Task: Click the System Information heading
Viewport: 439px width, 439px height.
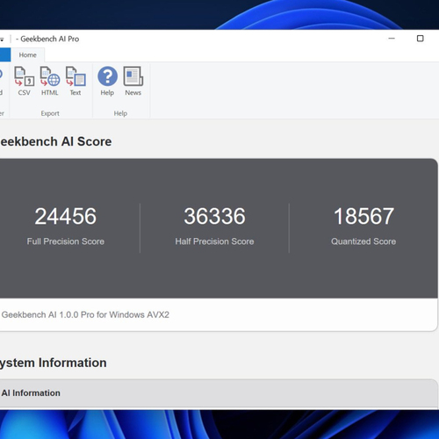Action: coord(53,363)
